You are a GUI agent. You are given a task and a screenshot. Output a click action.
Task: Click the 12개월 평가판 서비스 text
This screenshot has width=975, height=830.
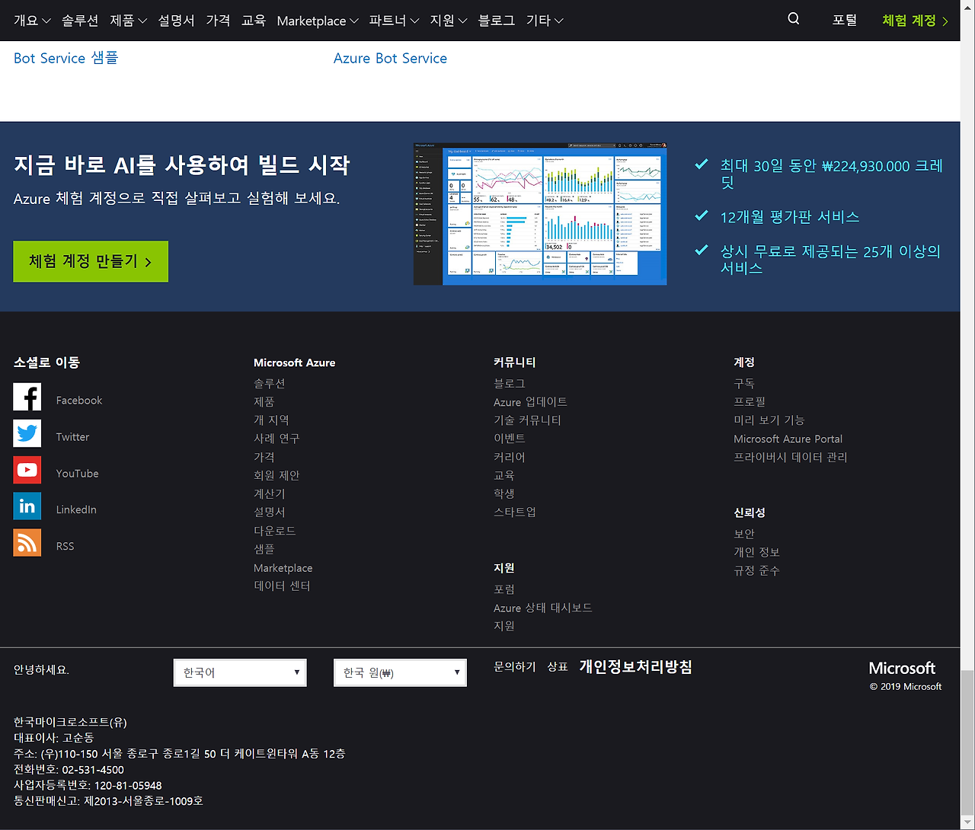pos(790,217)
